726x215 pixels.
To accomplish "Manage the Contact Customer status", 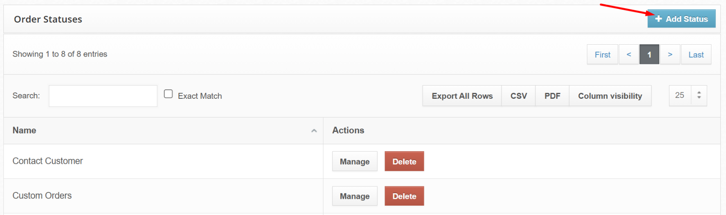I will pos(354,161).
